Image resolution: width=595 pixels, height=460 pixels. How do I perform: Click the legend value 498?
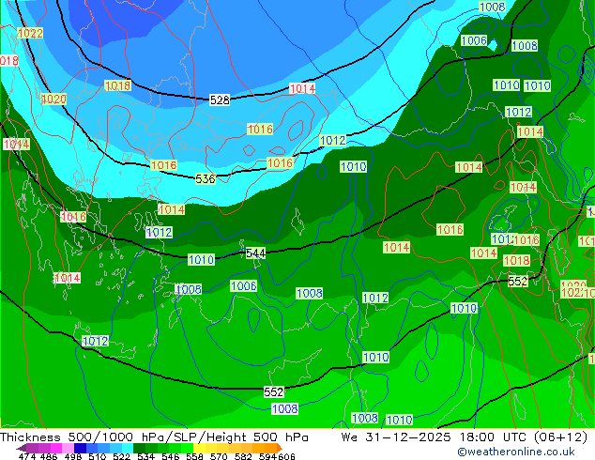click(x=73, y=456)
